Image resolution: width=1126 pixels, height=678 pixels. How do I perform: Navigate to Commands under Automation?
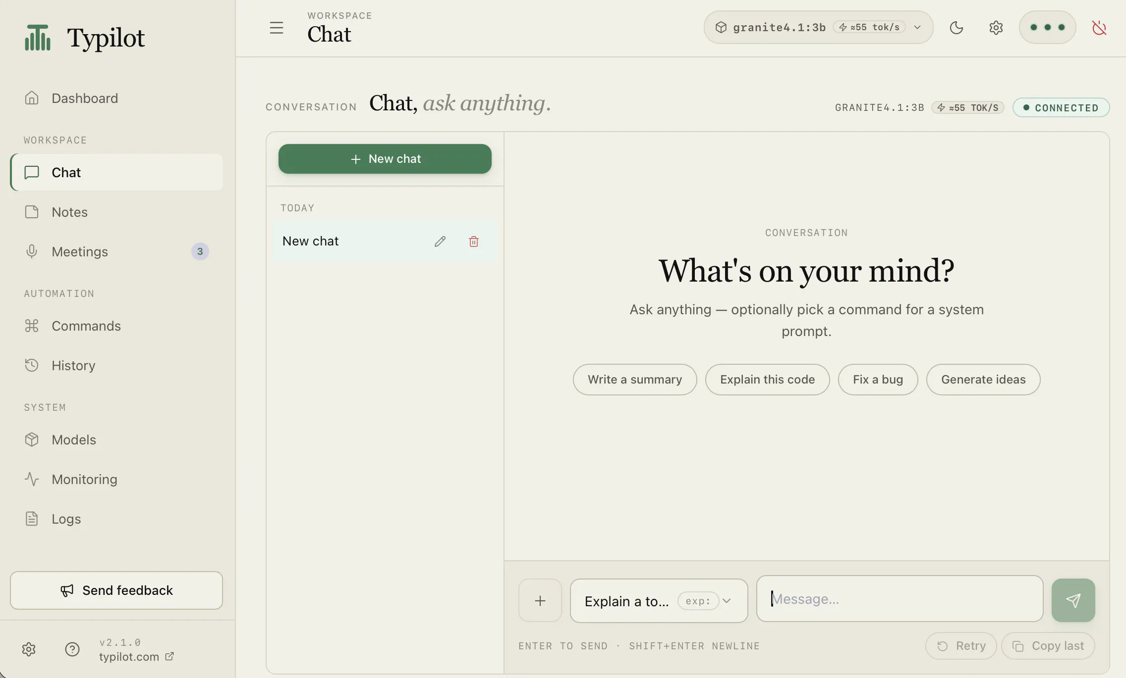[116, 326]
